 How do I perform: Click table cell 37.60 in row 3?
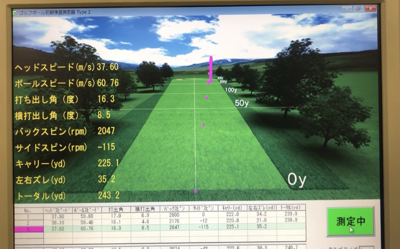click(58, 228)
